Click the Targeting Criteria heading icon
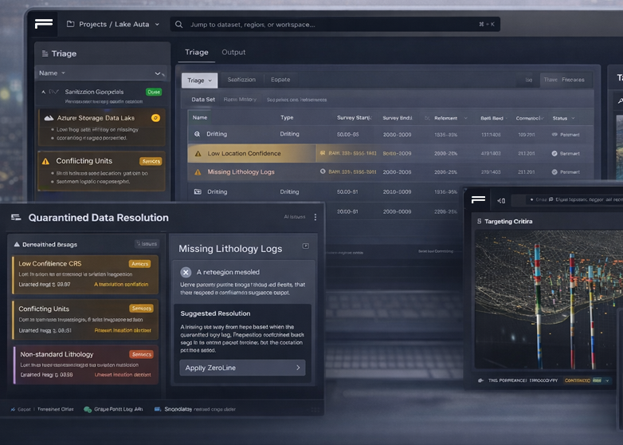This screenshot has height=445, width=623. [479, 221]
